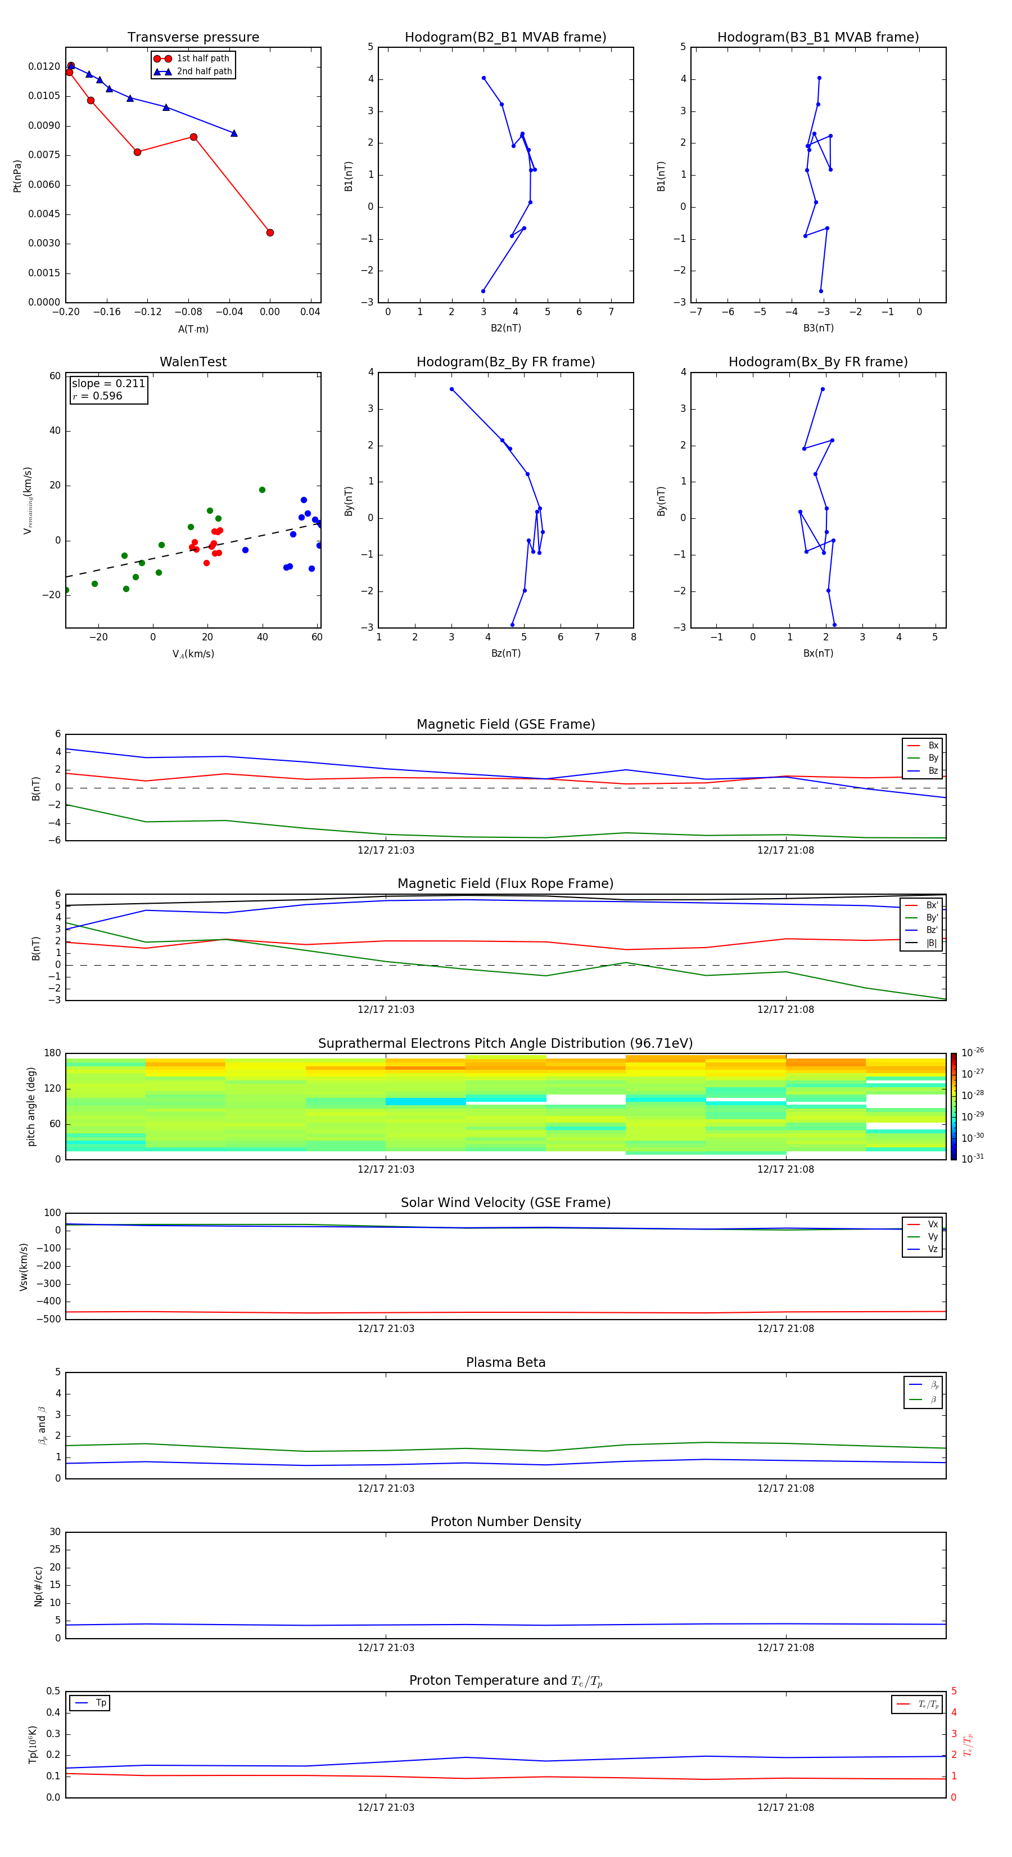1012x1857 pixels.
Task: Click the pitch angle colorbar scale
Action: click(954, 1106)
